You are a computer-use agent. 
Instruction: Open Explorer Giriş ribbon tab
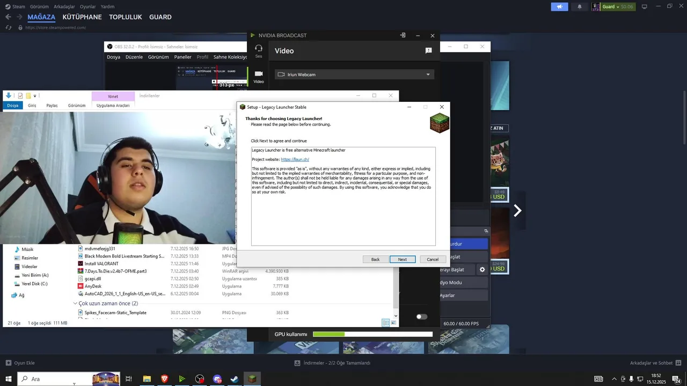tap(32, 106)
